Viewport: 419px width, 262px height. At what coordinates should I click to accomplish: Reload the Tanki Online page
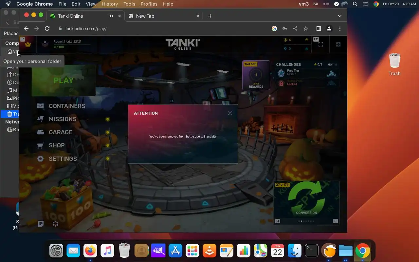[47, 28]
